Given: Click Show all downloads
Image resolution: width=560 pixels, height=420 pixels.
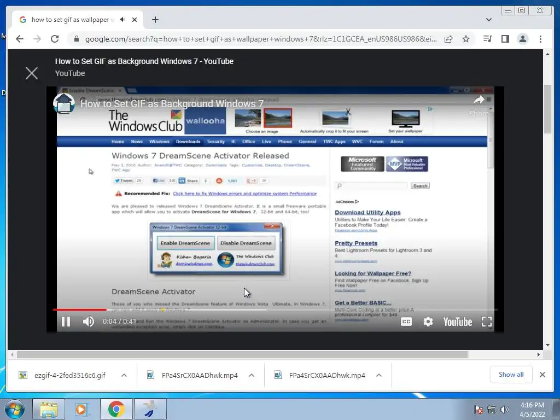Looking at the screenshot, I should 511,375.
